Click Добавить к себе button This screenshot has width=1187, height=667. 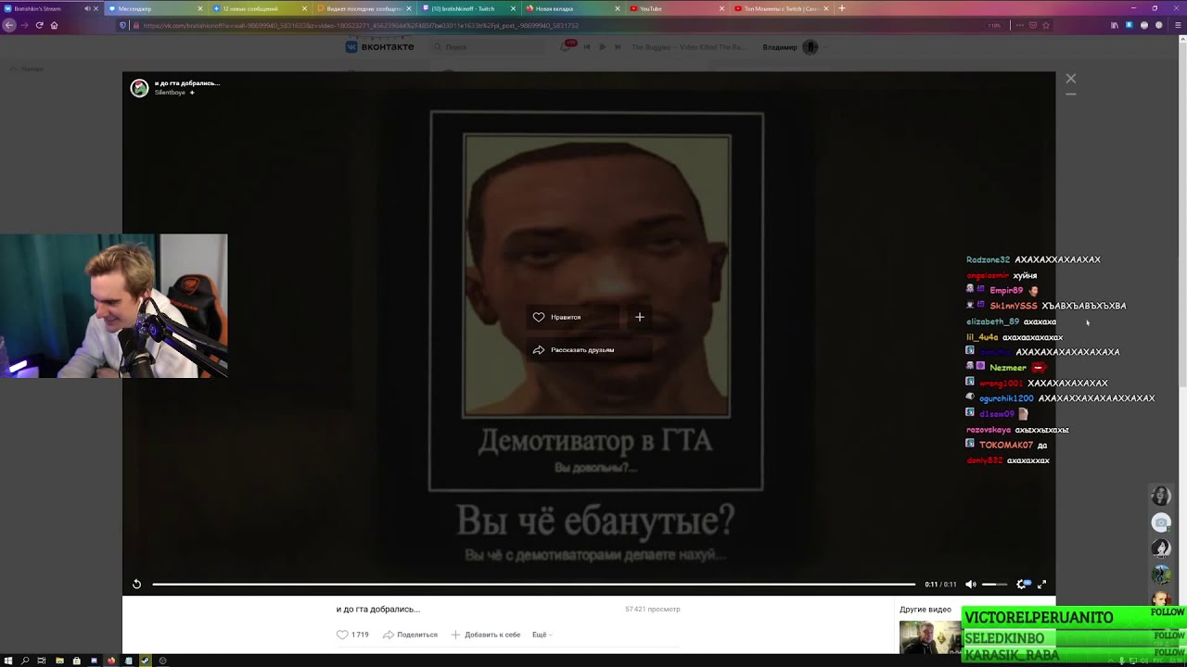[486, 635]
